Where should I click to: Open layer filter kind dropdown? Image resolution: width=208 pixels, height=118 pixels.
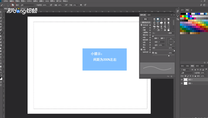pyautogui.click(x=185, y=70)
